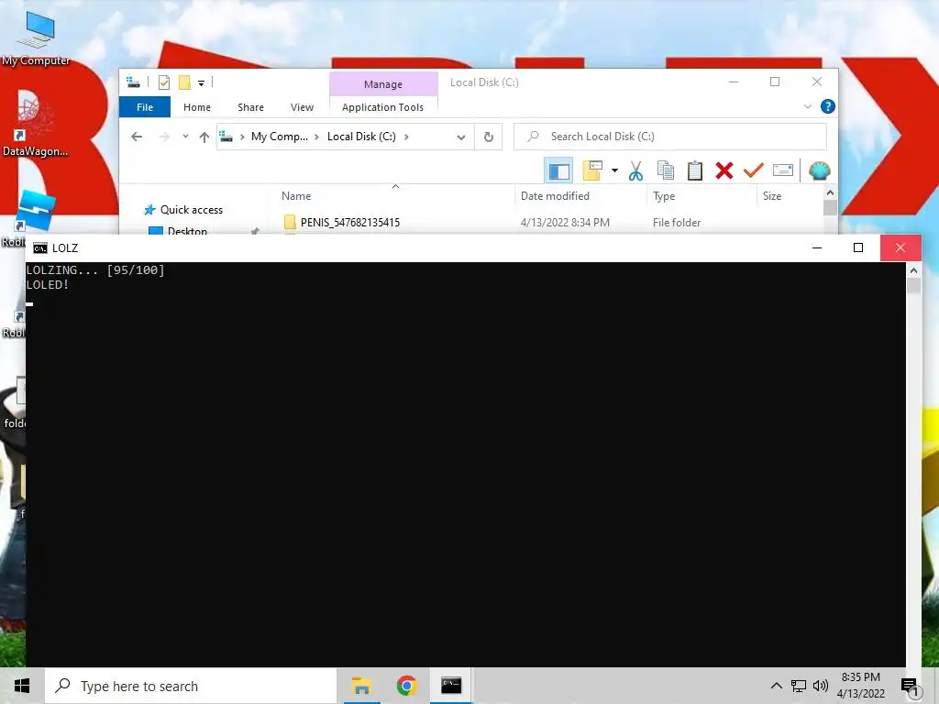Click the LOLZ console window icon
This screenshot has width=939, height=704.
[x=40, y=248]
